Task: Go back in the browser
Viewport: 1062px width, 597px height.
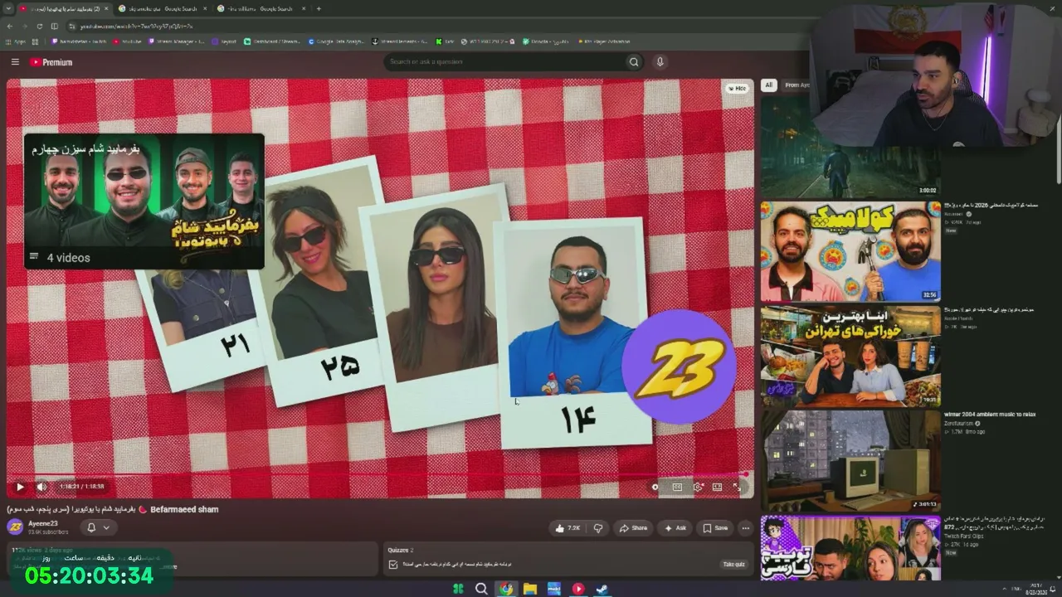Action: (9, 26)
